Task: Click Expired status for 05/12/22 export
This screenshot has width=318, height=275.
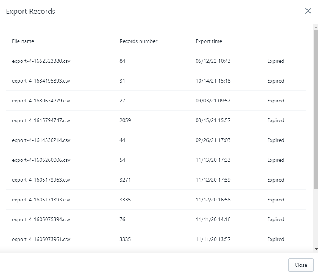Action: (275, 61)
